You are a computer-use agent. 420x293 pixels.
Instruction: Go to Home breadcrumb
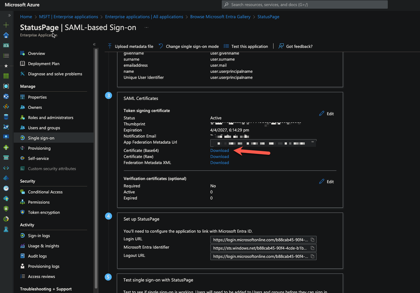pyautogui.click(x=26, y=17)
